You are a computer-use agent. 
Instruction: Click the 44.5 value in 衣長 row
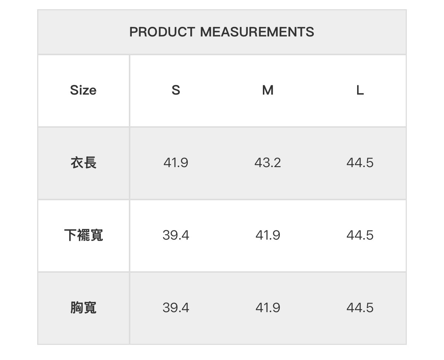click(360, 162)
